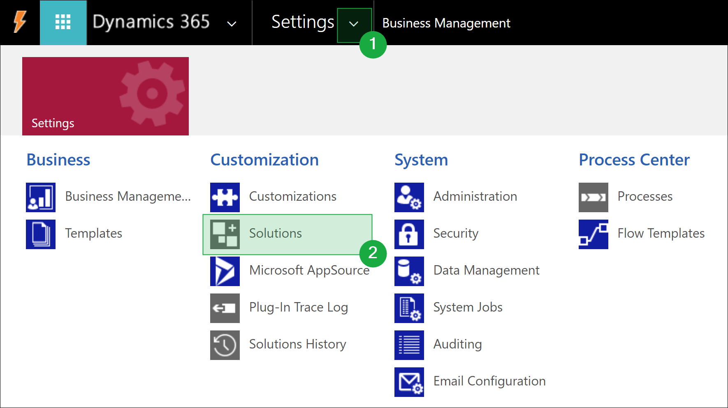728x408 pixels.
Task: Open Business Management breadcrumb in top bar
Action: point(446,23)
